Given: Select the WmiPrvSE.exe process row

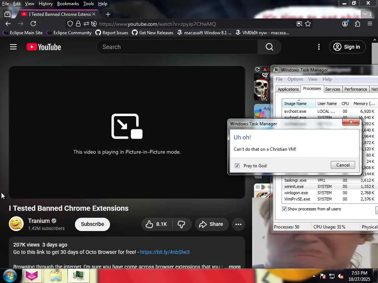Looking at the screenshot, I should (x=329, y=199).
